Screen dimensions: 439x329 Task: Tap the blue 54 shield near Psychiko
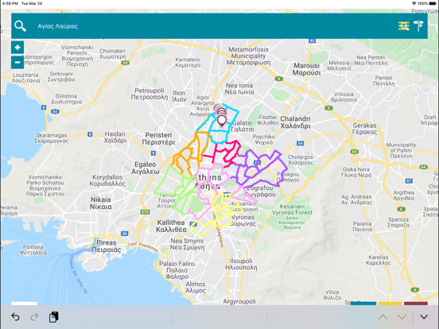pyautogui.click(x=300, y=143)
